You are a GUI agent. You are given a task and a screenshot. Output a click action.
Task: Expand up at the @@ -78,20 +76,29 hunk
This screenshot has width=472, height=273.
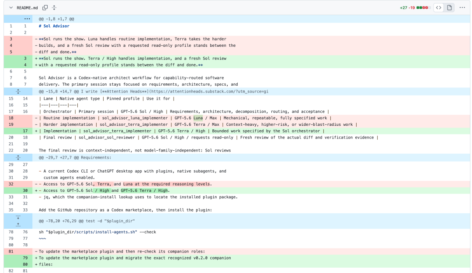pyautogui.click(x=18, y=225)
